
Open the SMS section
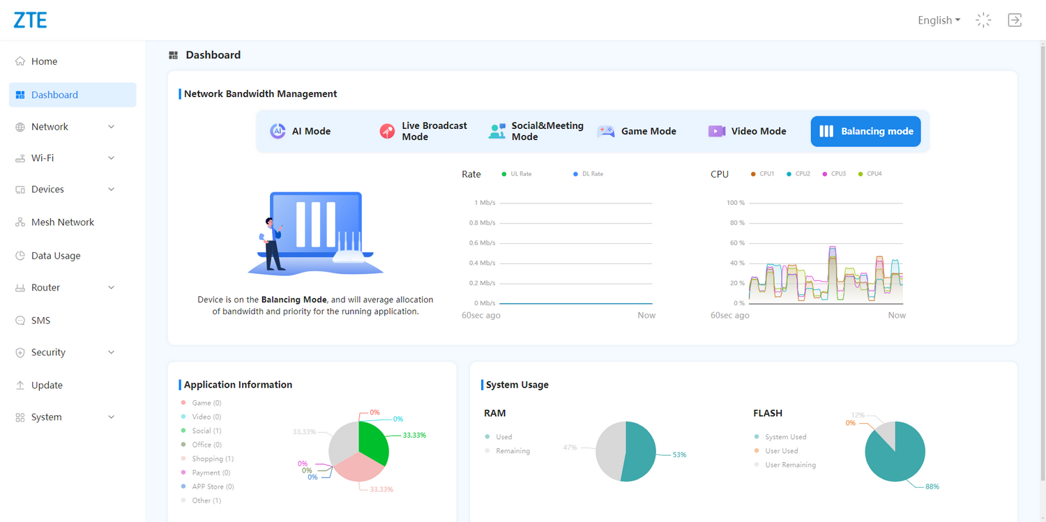(40, 321)
